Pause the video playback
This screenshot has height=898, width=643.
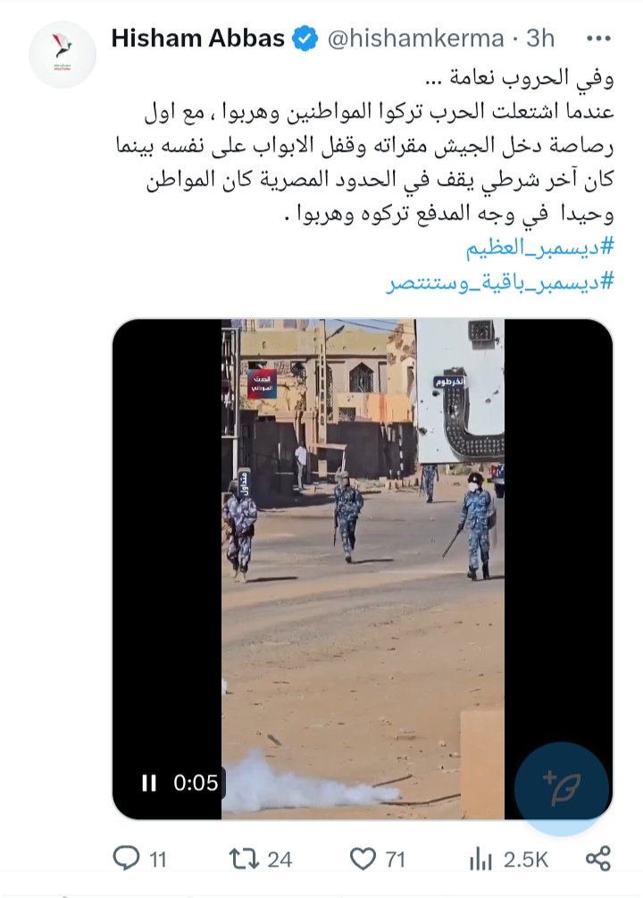click(149, 783)
